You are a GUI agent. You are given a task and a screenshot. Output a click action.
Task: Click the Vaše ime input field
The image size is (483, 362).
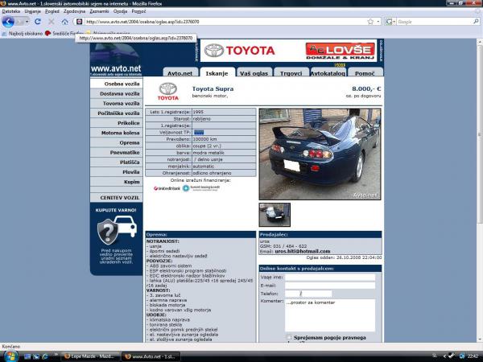pos(330,276)
